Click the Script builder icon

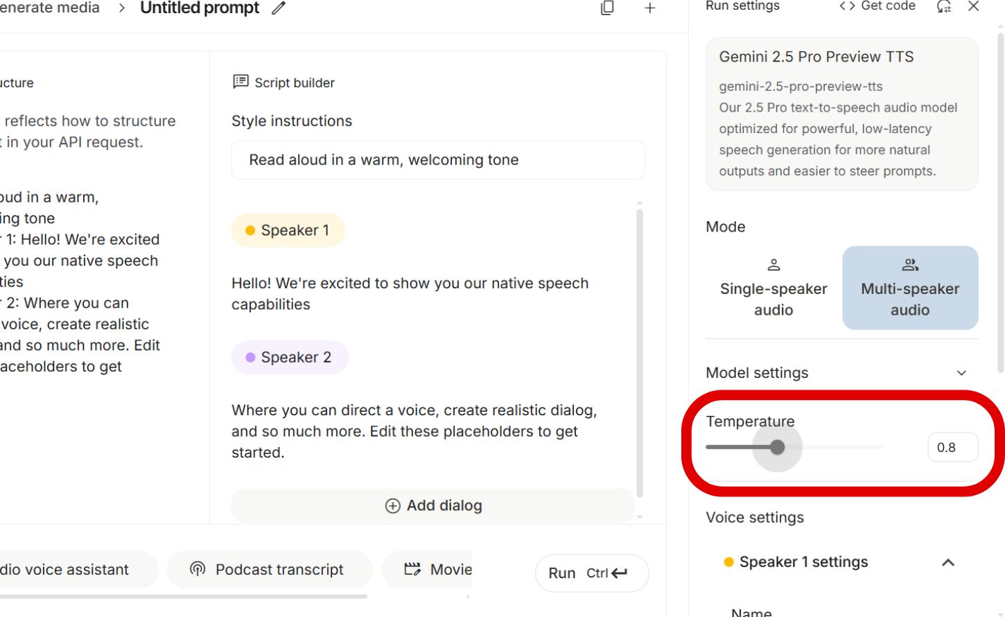[241, 82]
